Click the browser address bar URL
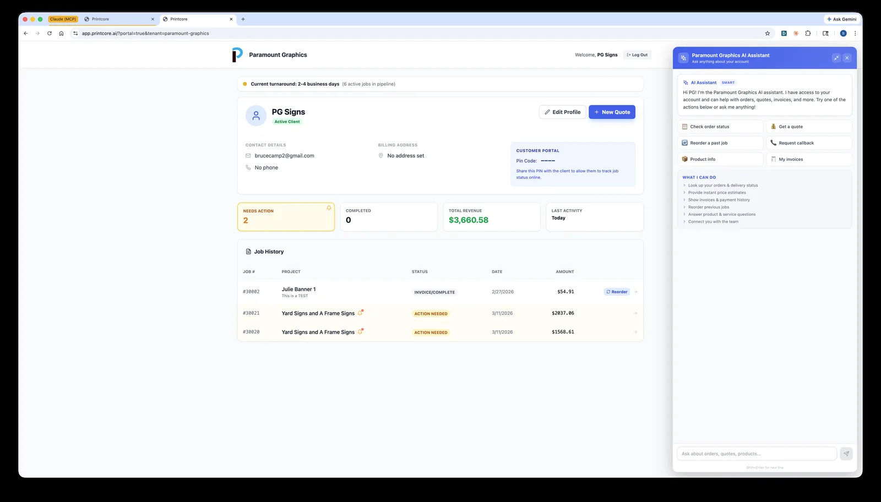The height and width of the screenshot is (502, 881). [x=145, y=34]
